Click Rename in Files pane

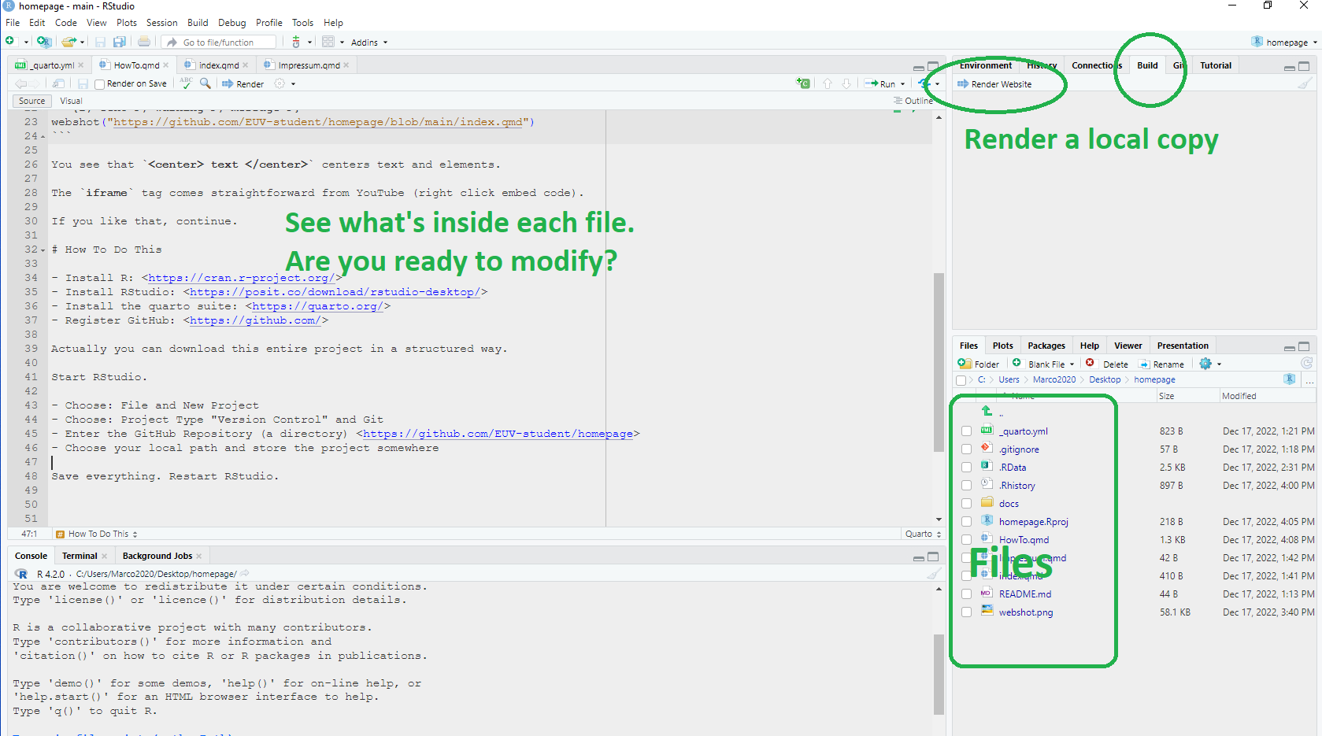click(1161, 364)
